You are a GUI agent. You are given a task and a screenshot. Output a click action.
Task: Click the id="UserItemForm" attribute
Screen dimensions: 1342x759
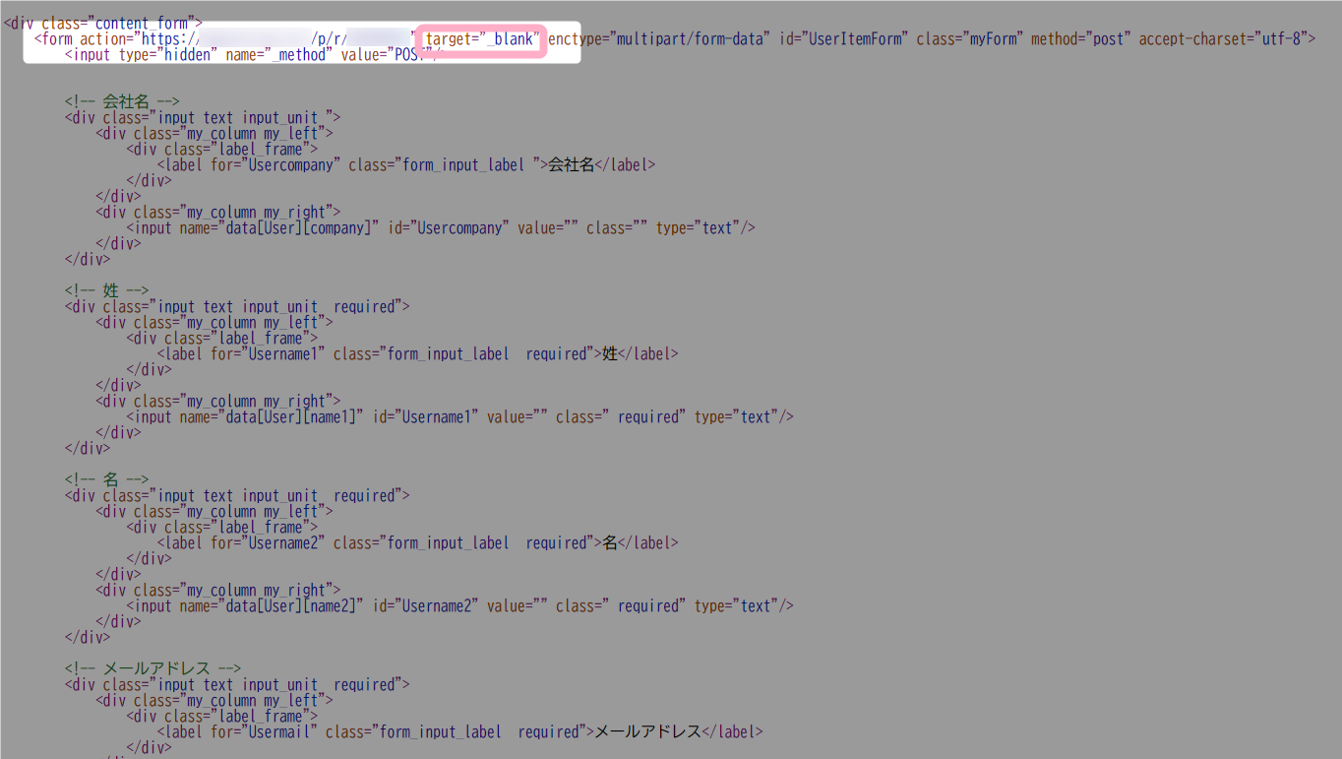click(841, 39)
